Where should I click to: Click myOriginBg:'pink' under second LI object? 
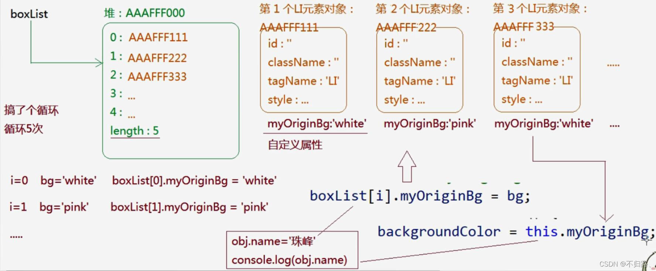(x=430, y=123)
